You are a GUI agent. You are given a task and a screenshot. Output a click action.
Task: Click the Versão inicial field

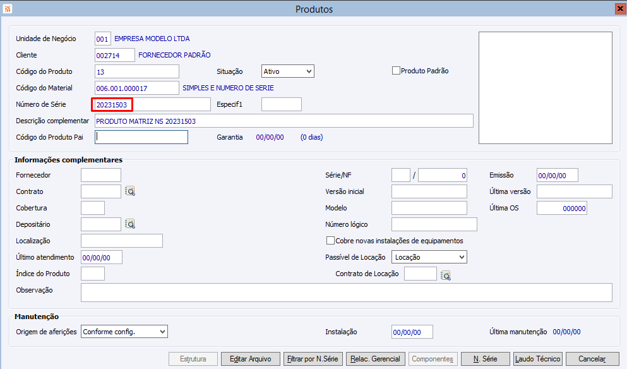pos(429,191)
